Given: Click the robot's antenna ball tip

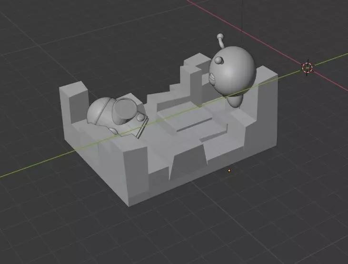Looking at the screenshot, I should [x=220, y=36].
